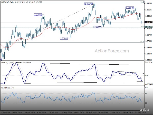Click the 30 May 2019 date label
153x115 pixels.
140,112
